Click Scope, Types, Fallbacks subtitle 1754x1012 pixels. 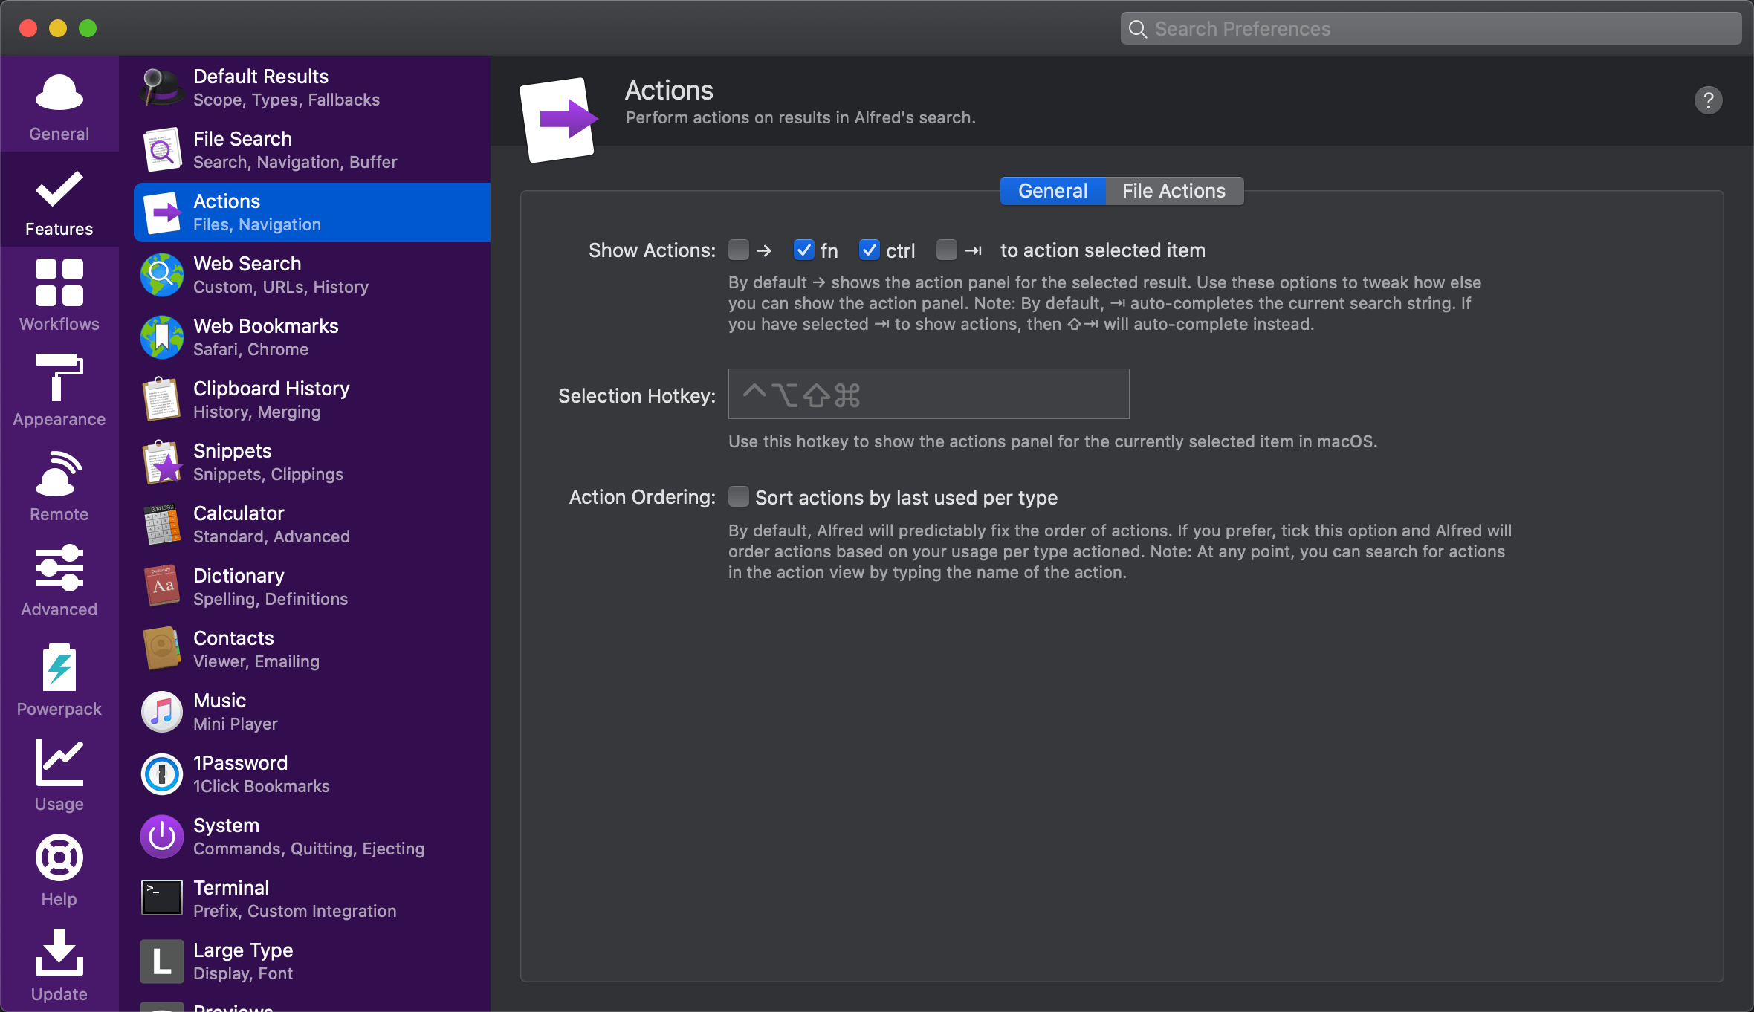point(286,100)
